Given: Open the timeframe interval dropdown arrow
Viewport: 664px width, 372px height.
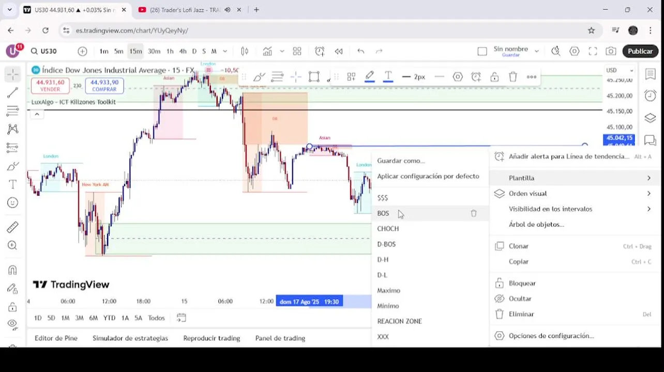Looking at the screenshot, I should pyautogui.click(x=225, y=51).
